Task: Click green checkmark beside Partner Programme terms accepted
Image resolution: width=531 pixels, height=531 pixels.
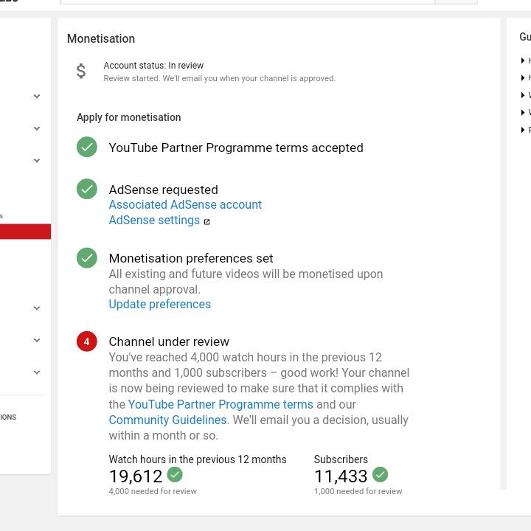Action: 87,147
